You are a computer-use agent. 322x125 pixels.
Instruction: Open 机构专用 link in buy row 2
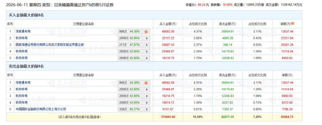[x=21, y=38]
